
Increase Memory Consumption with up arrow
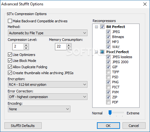click(x=69, y=45)
